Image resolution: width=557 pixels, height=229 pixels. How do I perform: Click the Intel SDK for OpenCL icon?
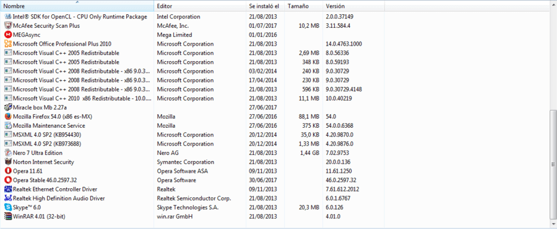click(8, 17)
